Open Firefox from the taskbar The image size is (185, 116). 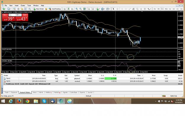pyautogui.click(x=19, y=101)
